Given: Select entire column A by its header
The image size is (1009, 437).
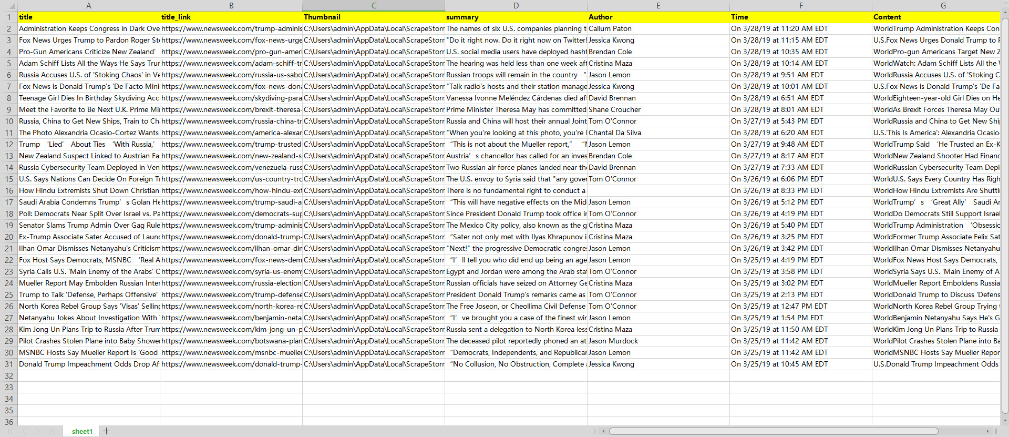Looking at the screenshot, I should pyautogui.click(x=89, y=5).
